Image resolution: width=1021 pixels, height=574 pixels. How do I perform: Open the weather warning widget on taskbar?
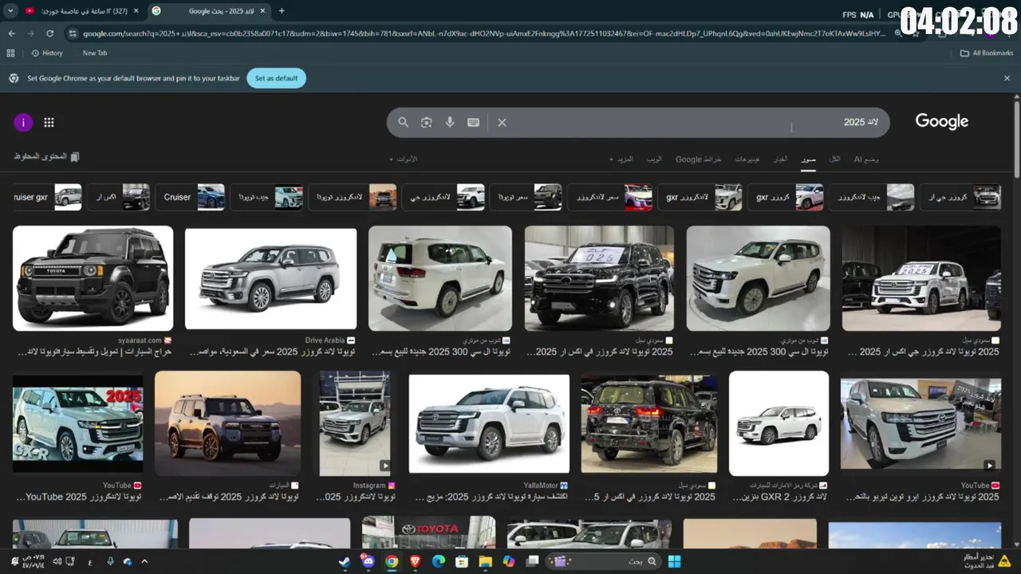coord(986,560)
